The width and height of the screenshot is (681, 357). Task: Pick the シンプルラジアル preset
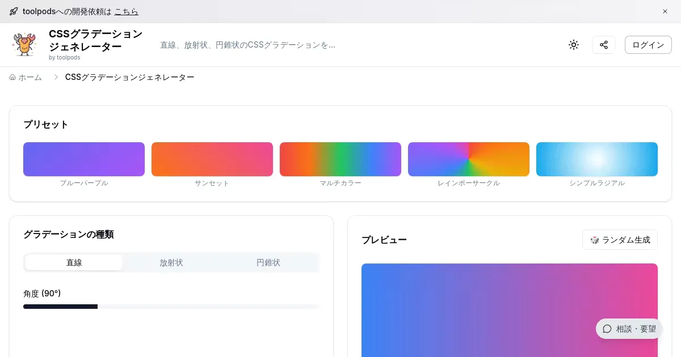597,159
